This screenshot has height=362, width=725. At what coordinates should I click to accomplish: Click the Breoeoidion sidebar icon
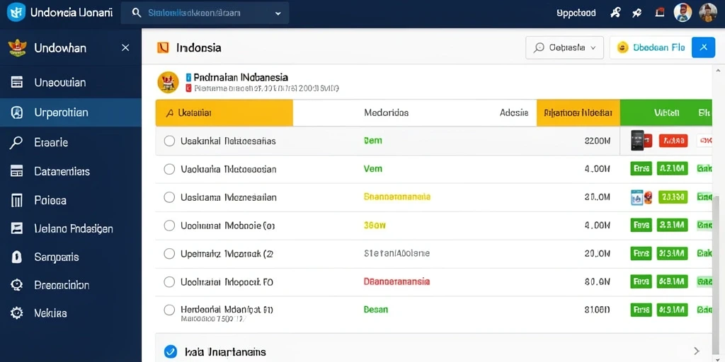[17, 285]
